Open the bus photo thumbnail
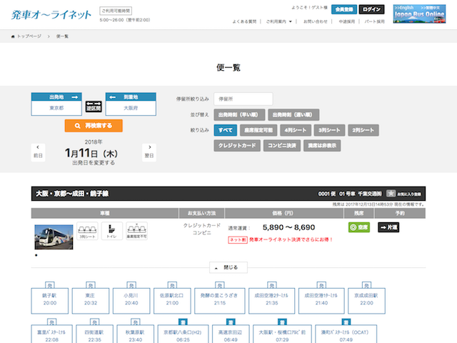Screen dimensions: 457x343 click(54, 237)
